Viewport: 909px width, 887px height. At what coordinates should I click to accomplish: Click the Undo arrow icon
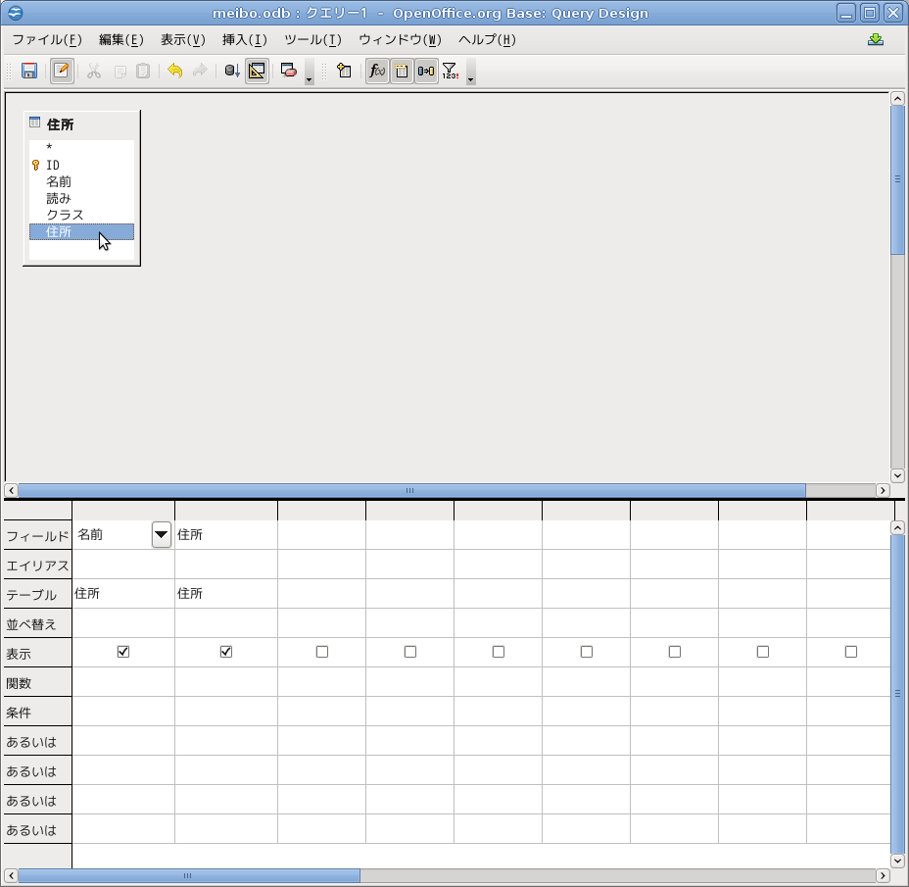click(x=174, y=71)
